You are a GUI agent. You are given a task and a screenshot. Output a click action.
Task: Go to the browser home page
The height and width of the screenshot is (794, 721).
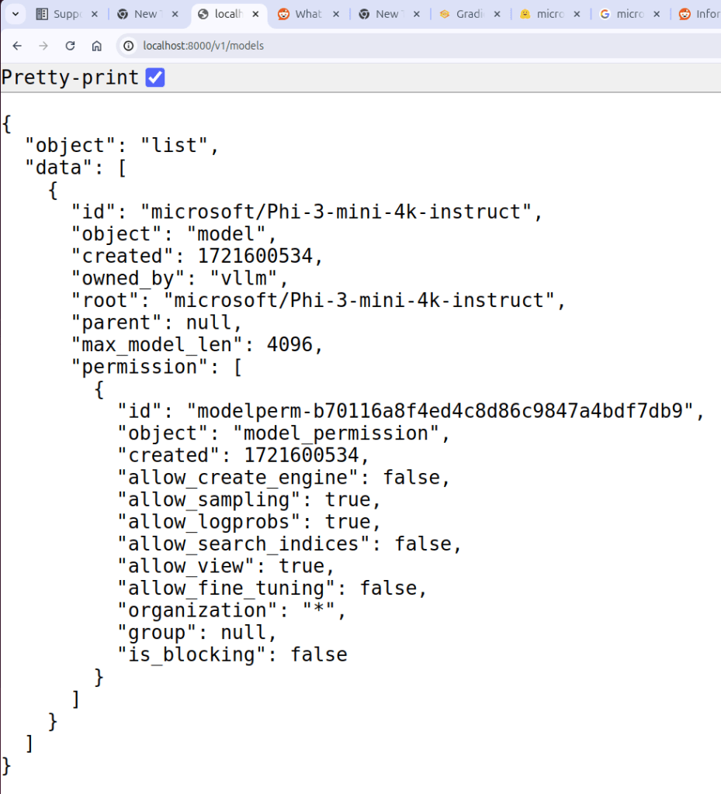[x=96, y=46]
